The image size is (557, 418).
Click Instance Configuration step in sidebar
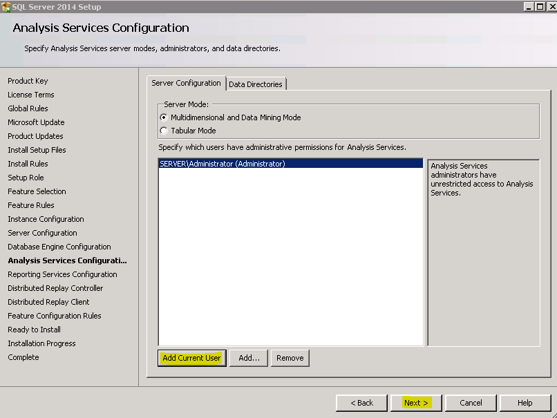(46, 219)
